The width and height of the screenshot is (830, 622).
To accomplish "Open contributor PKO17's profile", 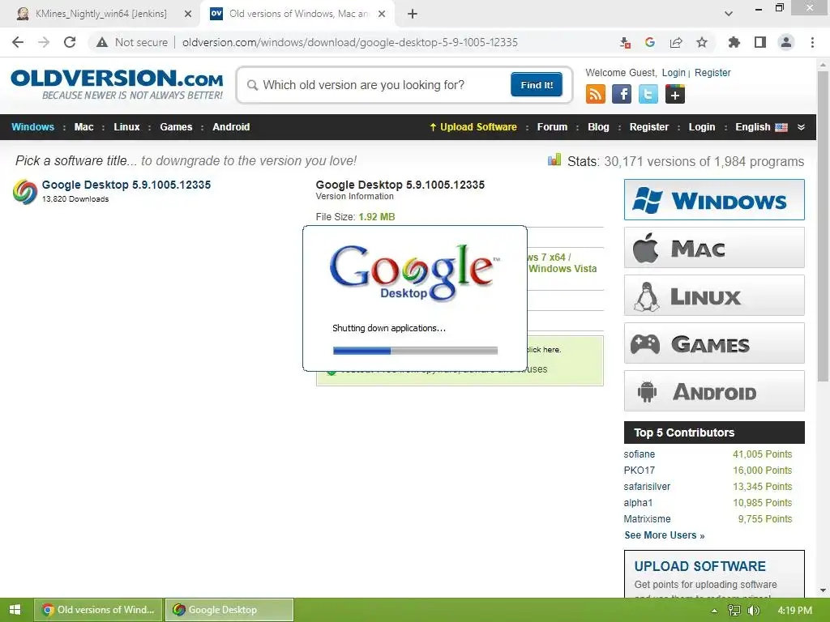I will (x=639, y=471).
